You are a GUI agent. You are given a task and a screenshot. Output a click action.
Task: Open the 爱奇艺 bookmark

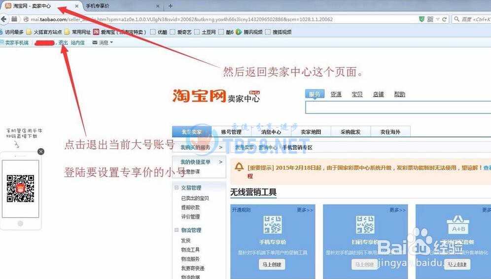(180, 32)
